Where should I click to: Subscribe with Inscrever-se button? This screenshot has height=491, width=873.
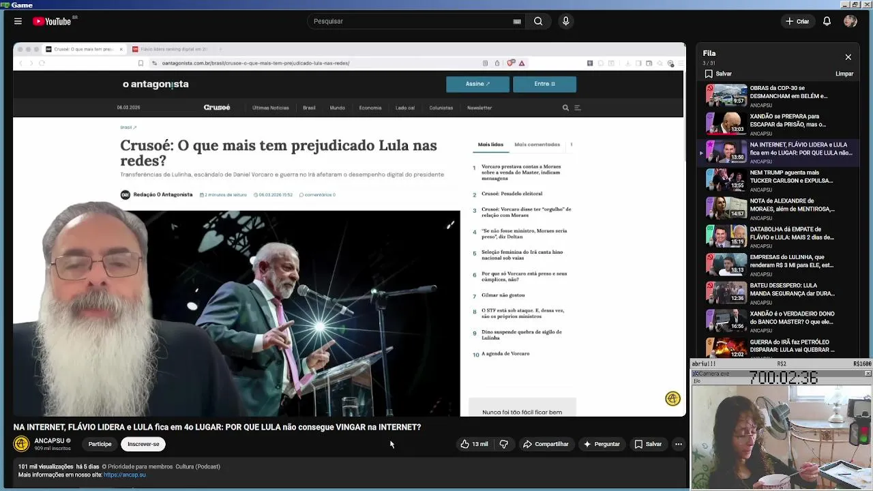tap(143, 444)
